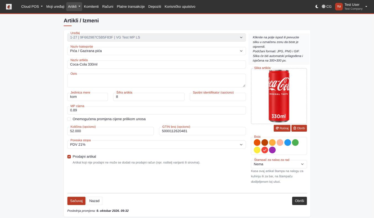
Task: Open the Cloud POS dropdown menu
Action: click(x=32, y=7)
